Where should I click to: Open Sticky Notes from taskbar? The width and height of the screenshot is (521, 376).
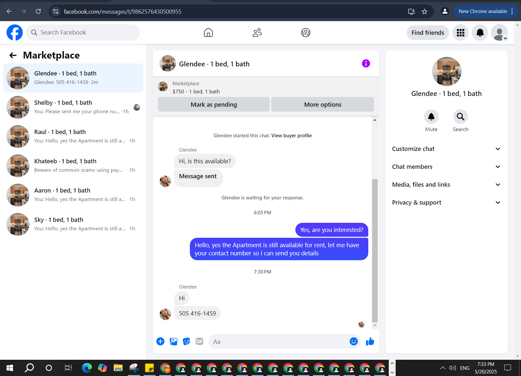click(x=149, y=368)
